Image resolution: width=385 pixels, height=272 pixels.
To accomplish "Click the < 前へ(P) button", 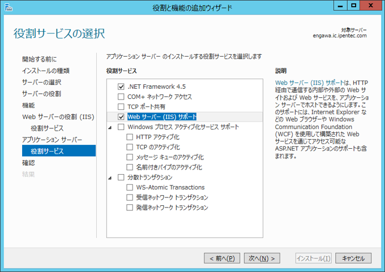I will [222, 258].
